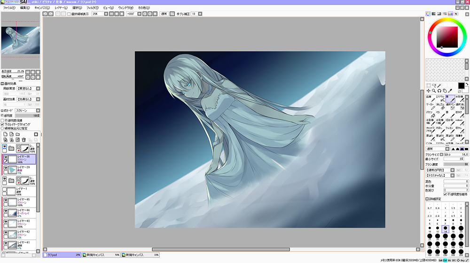Open the zoom percentage 25% dropdown
The image size is (470, 263).
106,14
